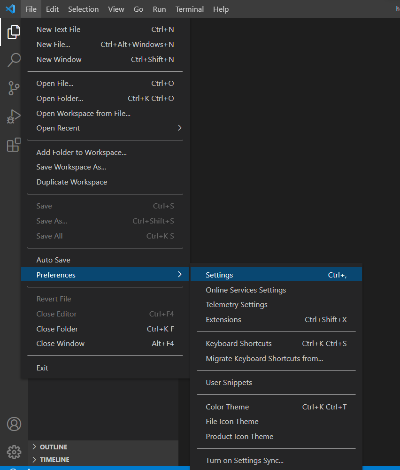Click the Accounts icon
Viewport: 400px width, 470px height.
click(x=14, y=424)
